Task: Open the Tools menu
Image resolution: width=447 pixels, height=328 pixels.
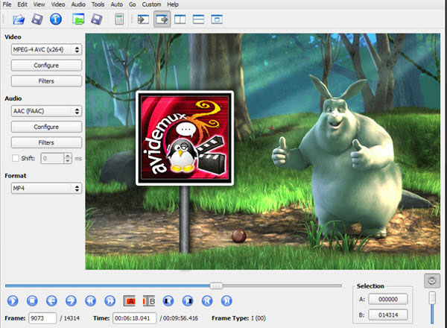Action: click(x=98, y=4)
